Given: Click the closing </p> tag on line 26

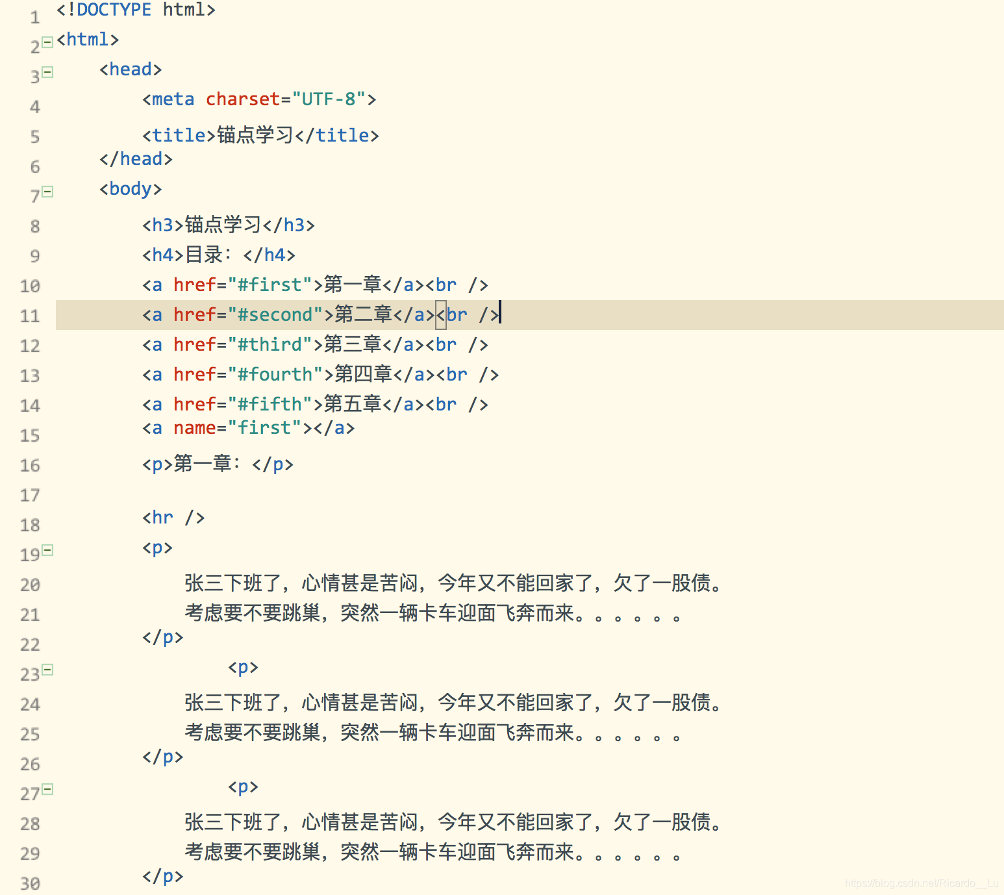Looking at the screenshot, I should pyautogui.click(x=162, y=757).
